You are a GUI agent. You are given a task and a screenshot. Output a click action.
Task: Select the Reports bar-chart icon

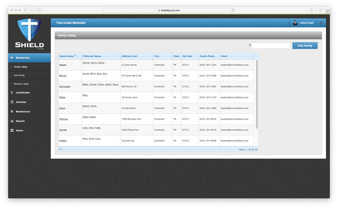click(x=12, y=121)
